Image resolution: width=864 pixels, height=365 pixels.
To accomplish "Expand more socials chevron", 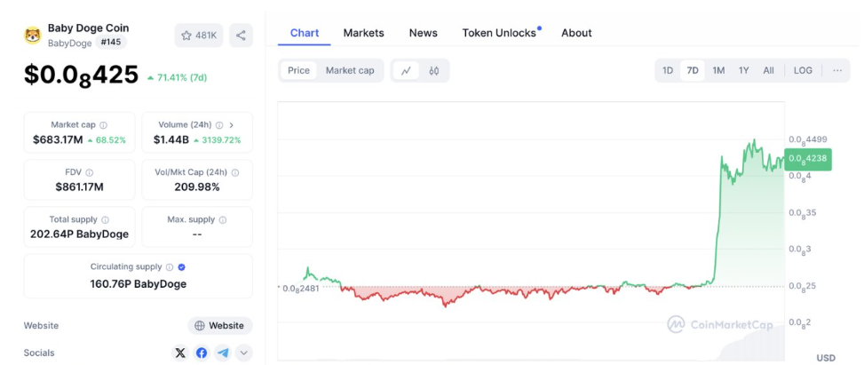I will [x=242, y=353].
